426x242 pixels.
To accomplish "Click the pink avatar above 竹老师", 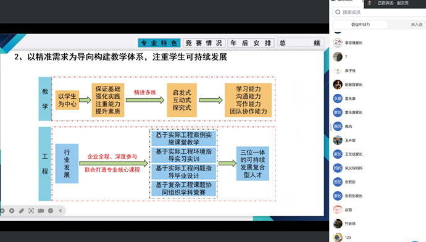I will click(x=338, y=210).
